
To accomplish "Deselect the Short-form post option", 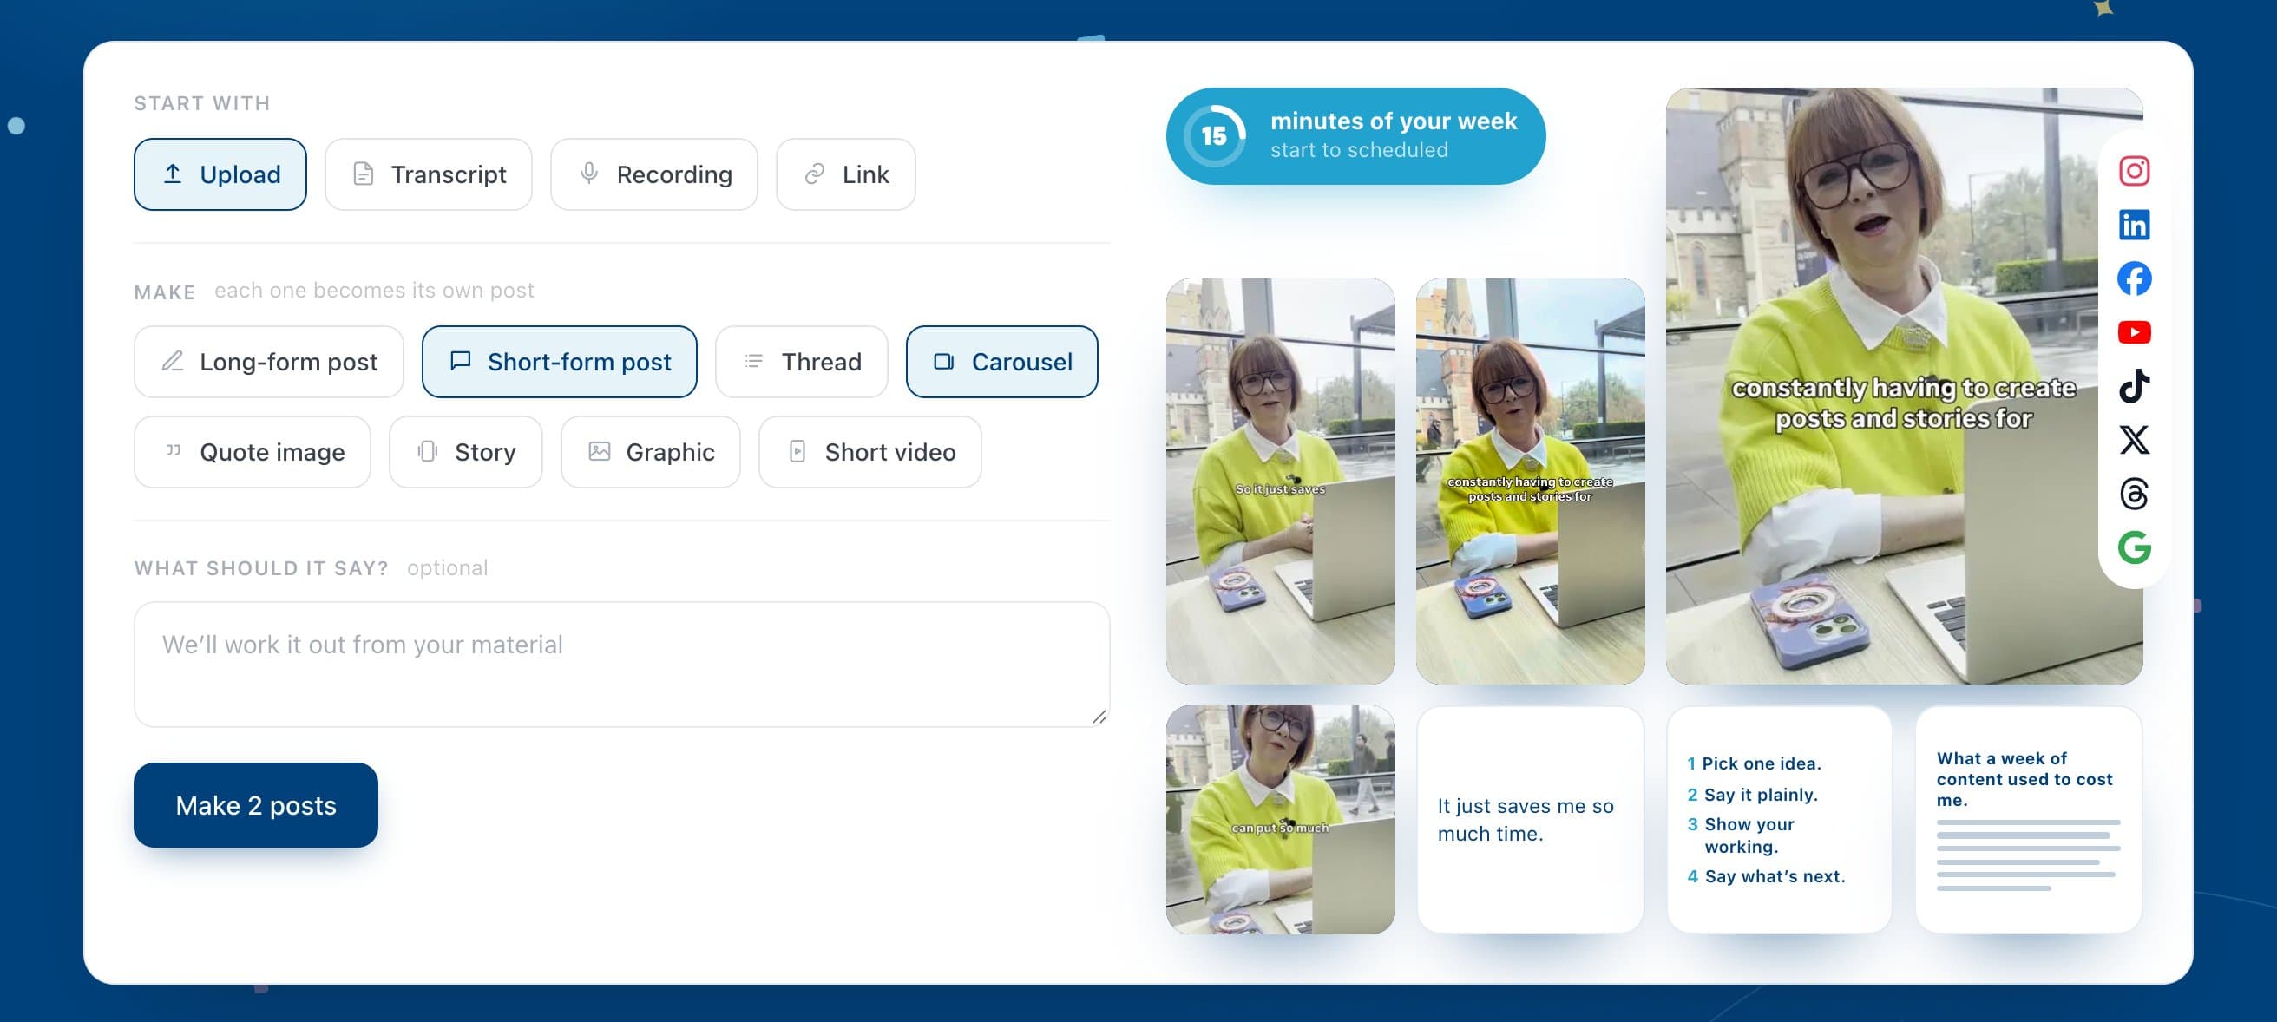I will click(x=560, y=362).
